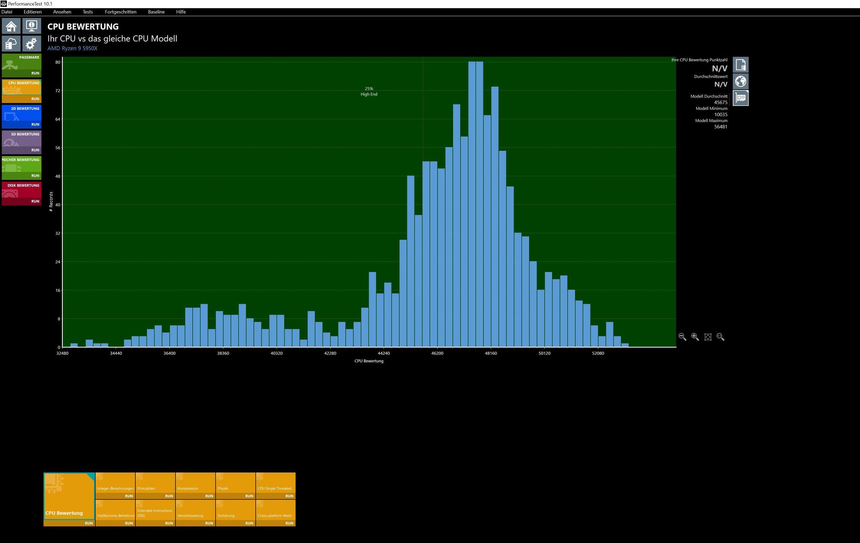Run the Sortierung test

click(236, 524)
